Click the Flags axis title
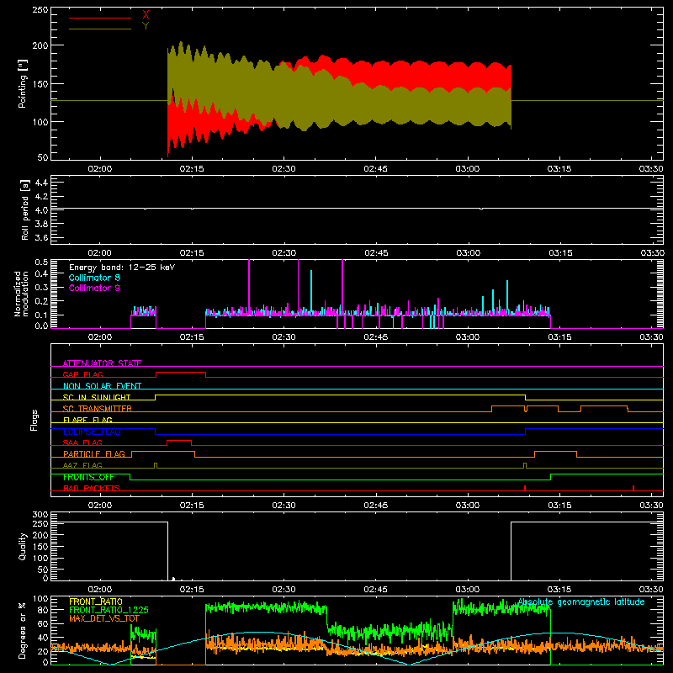The image size is (673, 673). click(x=34, y=420)
